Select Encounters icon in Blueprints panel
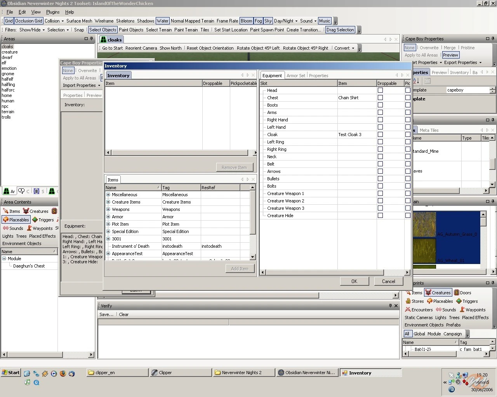 tap(408, 310)
